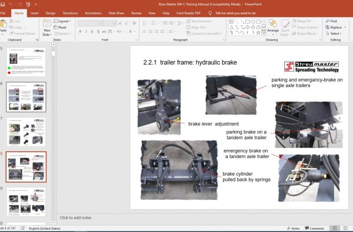Expand the Shapes gallery more arrow
353x232 pixels.
264,32
